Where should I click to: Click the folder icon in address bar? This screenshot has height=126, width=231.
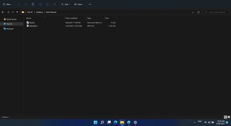click(x=23, y=12)
